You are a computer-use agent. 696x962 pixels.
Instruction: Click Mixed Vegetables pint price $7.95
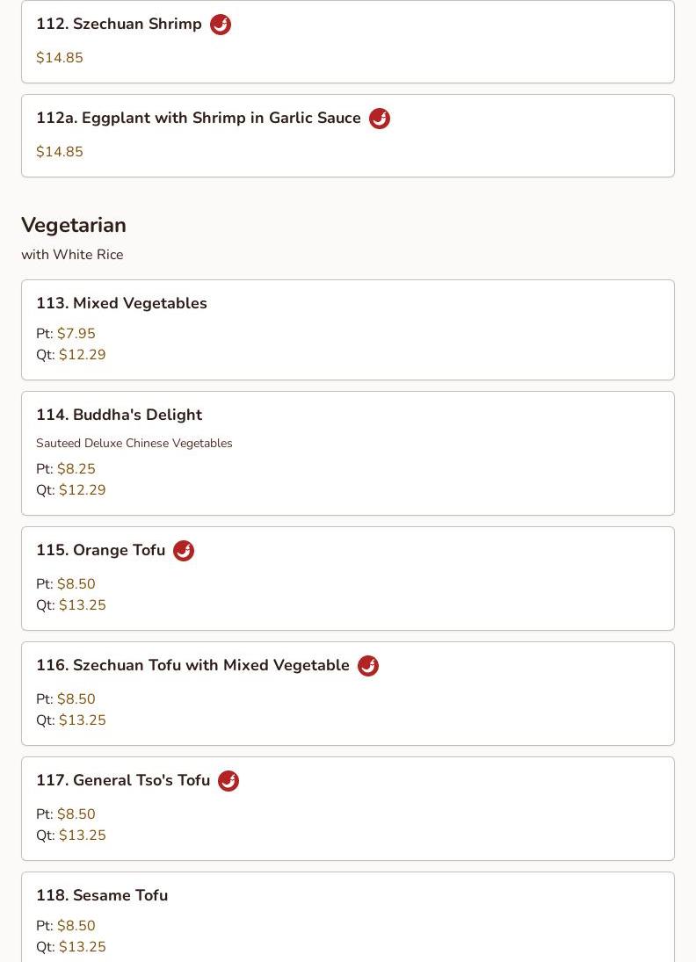(76, 334)
